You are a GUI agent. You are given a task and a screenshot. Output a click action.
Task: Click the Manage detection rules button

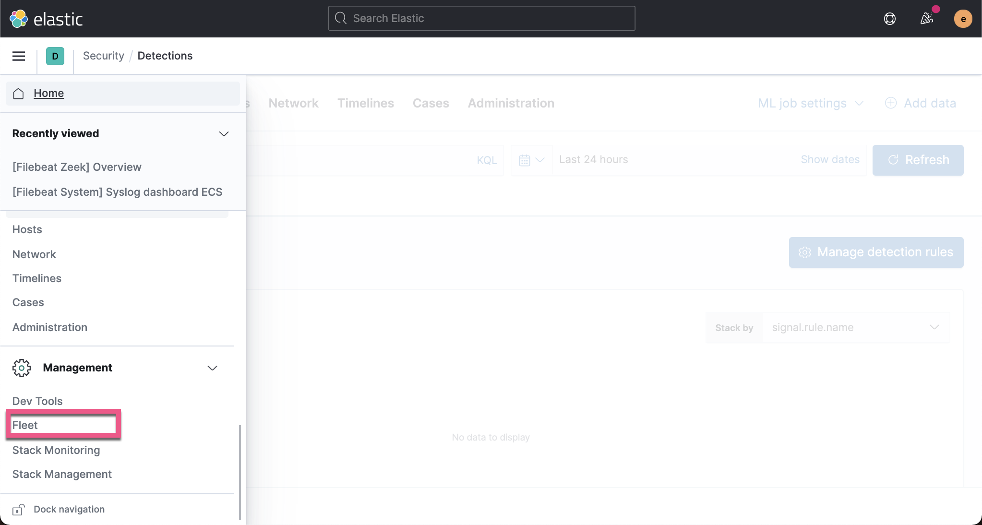click(875, 252)
